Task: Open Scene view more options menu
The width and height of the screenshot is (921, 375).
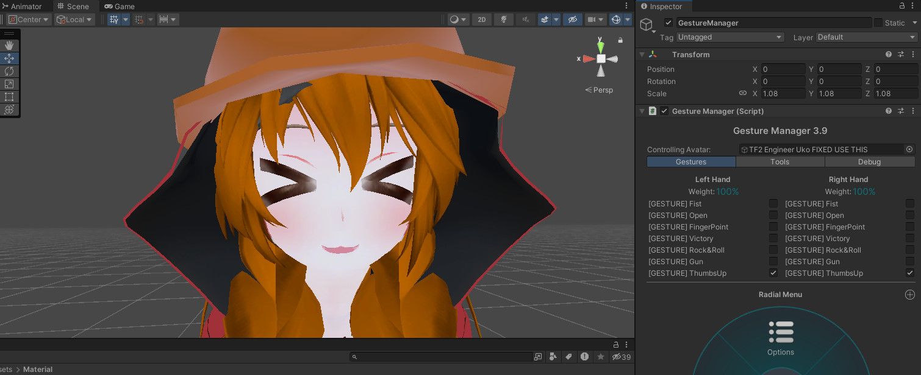Action: [626, 5]
